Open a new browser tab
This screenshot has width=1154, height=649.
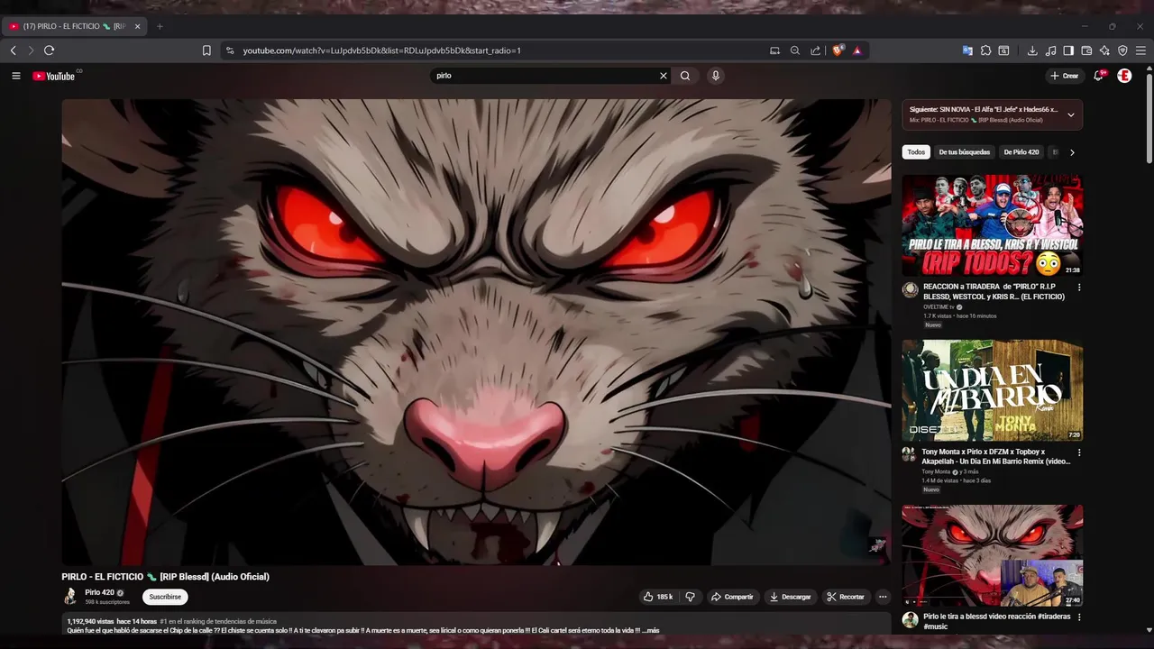pyautogui.click(x=160, y=26)
